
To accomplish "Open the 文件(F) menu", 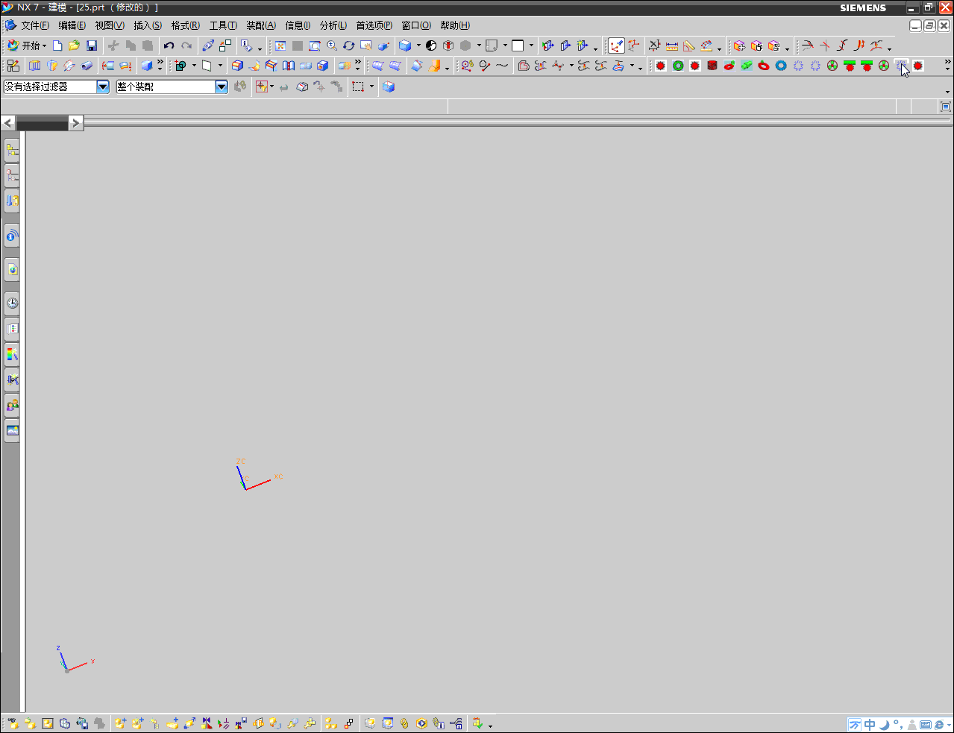I will (x=35, y=25).
